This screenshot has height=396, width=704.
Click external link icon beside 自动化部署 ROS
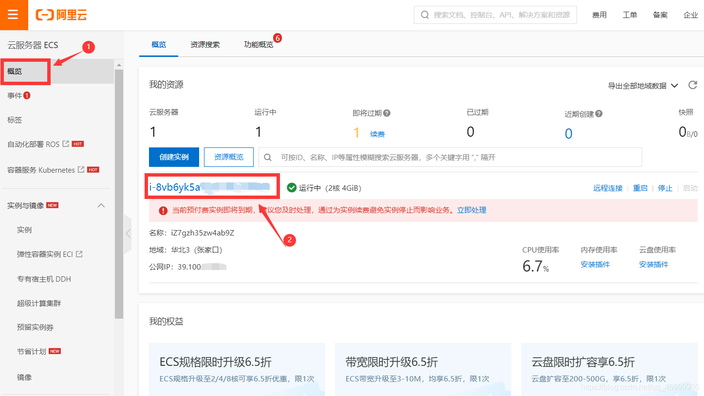click(x=66, y=144)
